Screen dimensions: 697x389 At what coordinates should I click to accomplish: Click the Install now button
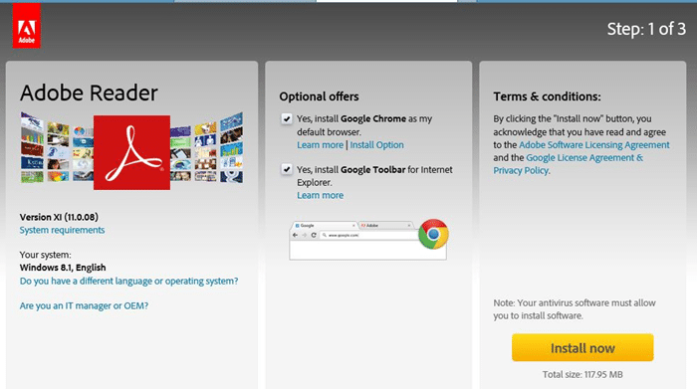point(582,347)
